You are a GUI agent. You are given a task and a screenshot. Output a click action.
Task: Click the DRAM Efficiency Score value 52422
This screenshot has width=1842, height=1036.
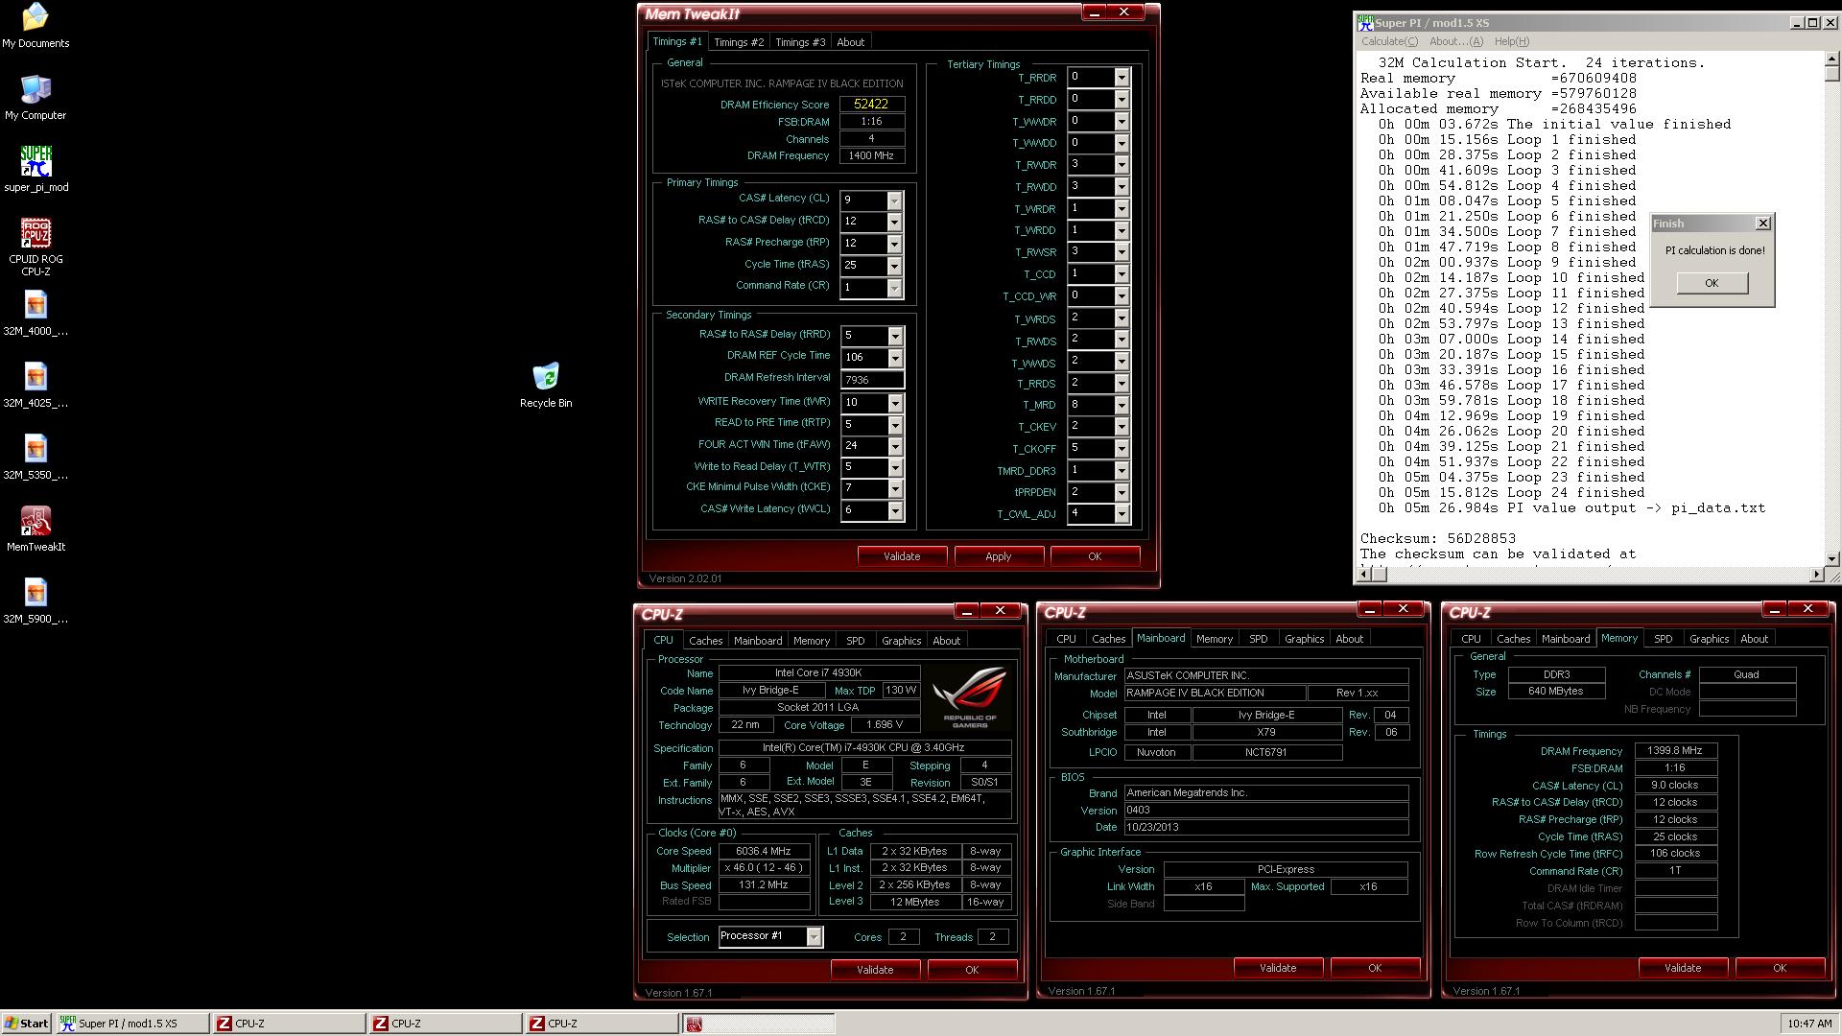click(871, 105)
